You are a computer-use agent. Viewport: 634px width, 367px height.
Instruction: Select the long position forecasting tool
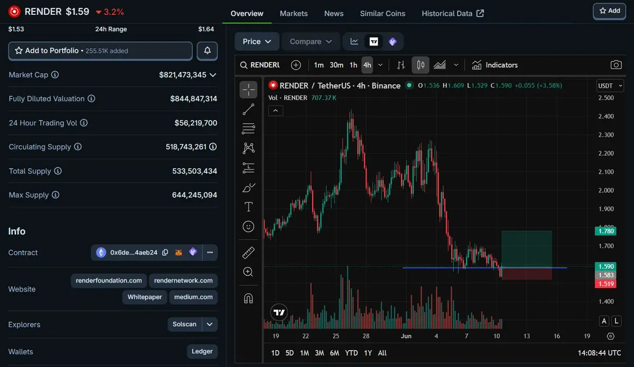tap(248, 168)
